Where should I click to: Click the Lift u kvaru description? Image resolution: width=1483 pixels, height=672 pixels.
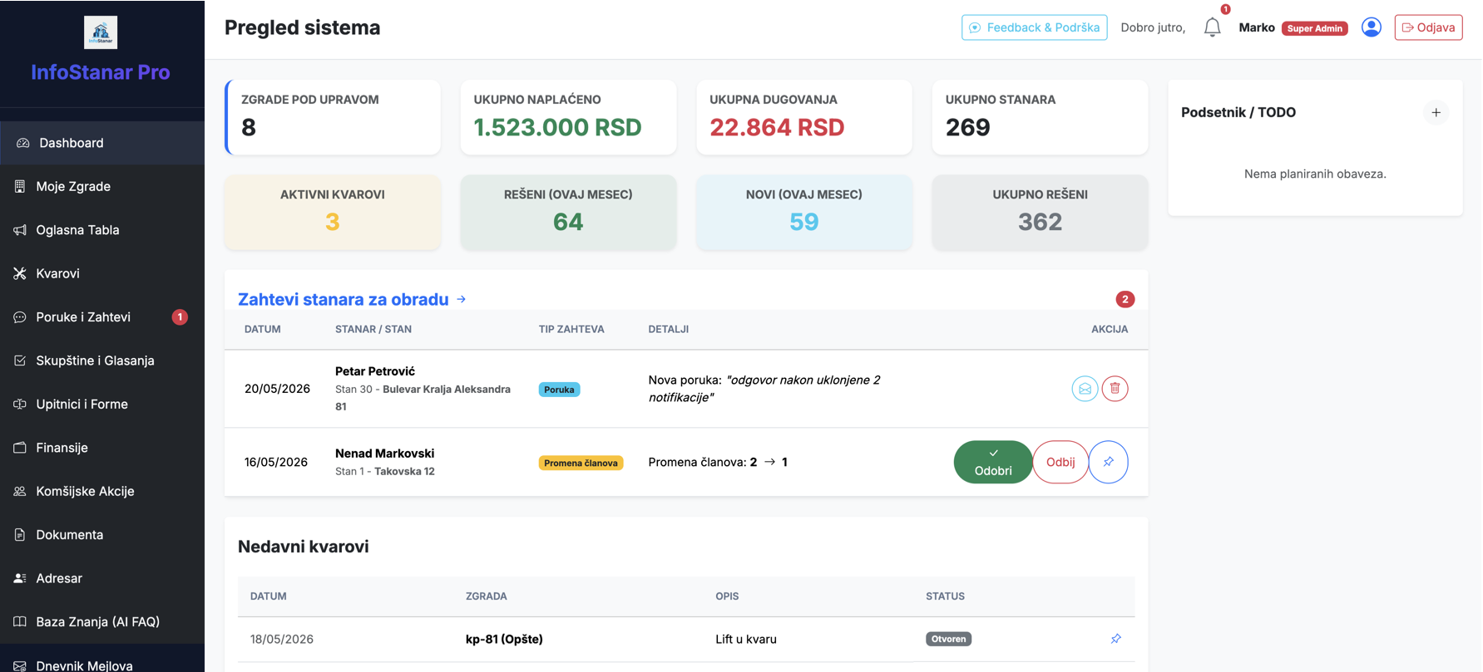point(746,639)
